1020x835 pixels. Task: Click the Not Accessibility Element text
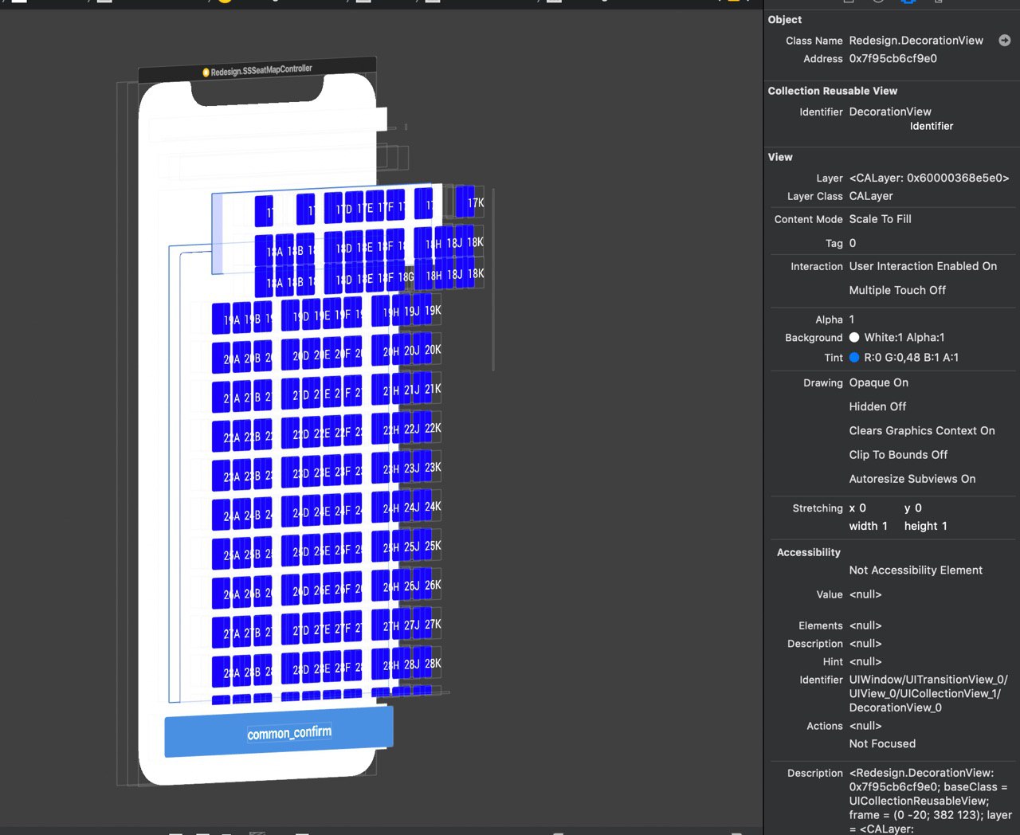[x=916, y=570]
